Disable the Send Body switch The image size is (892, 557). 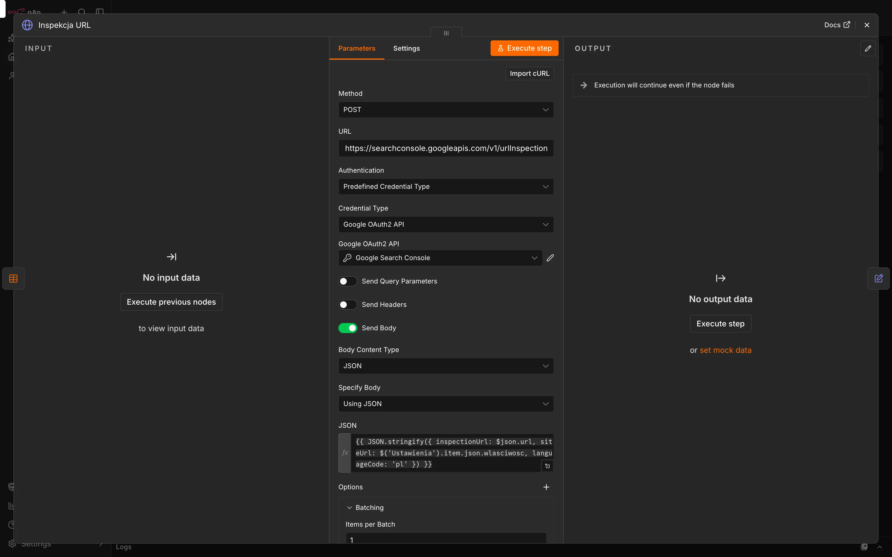[348, 328]
